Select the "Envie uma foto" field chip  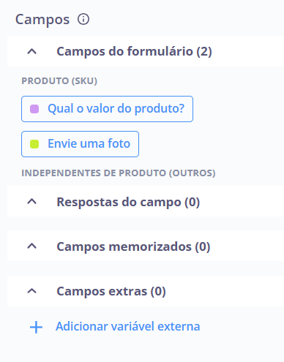pyautogui.click(x=80, y=144)
